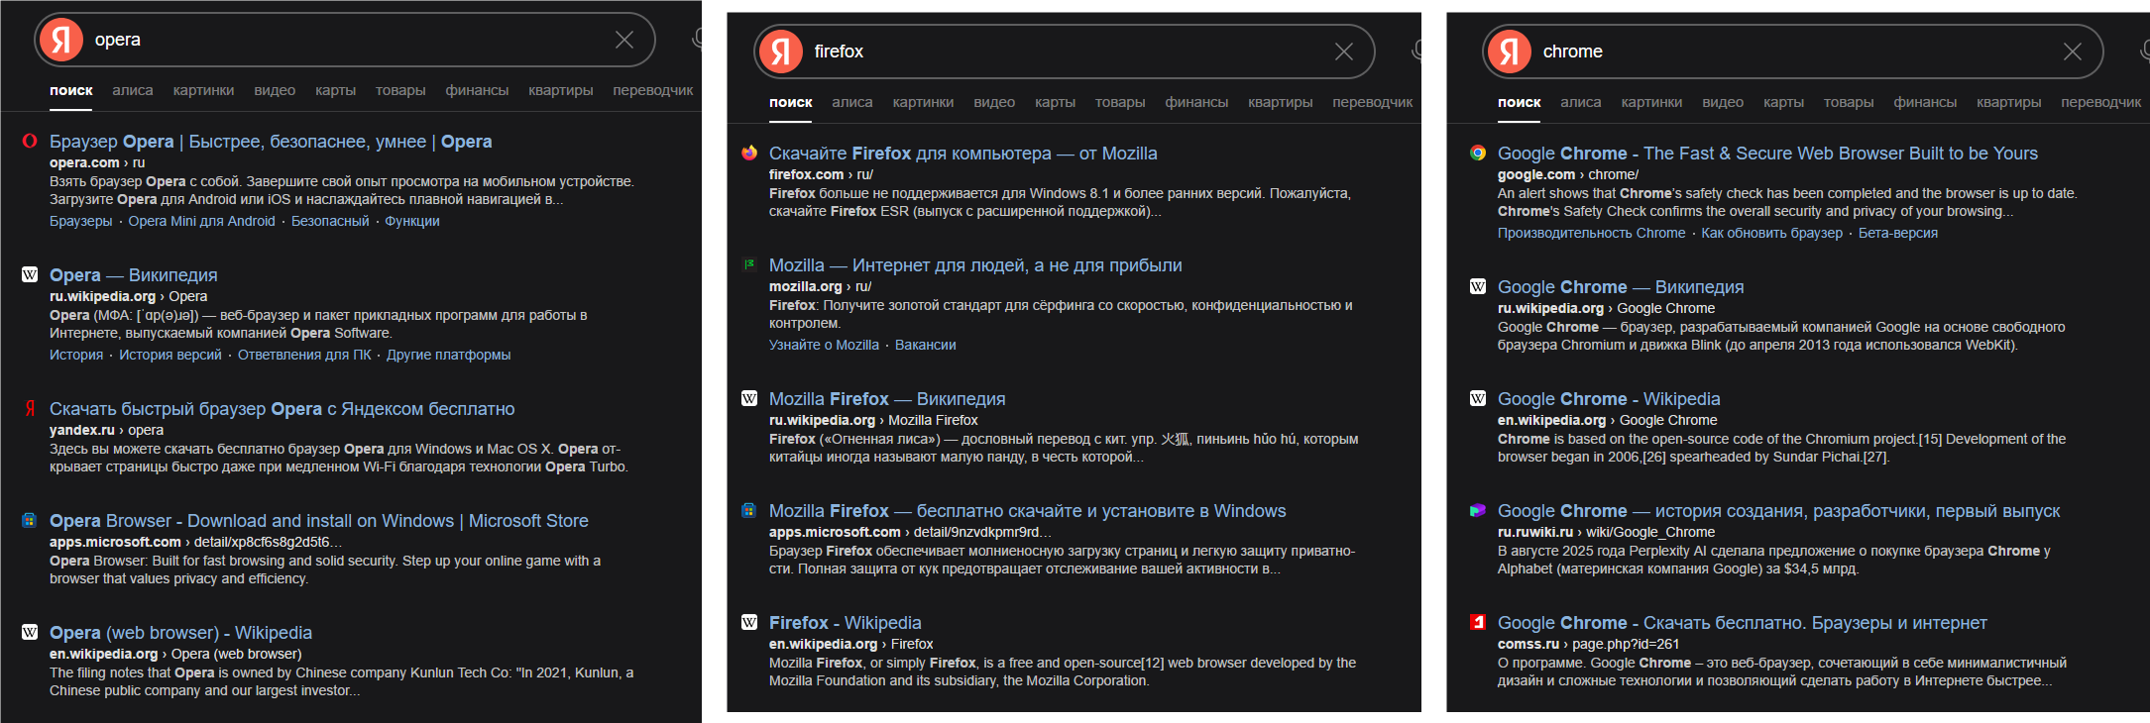Click the Yandex logo in the firefox search panel
Screen dimensions: 2150x723
pos(781,52)
